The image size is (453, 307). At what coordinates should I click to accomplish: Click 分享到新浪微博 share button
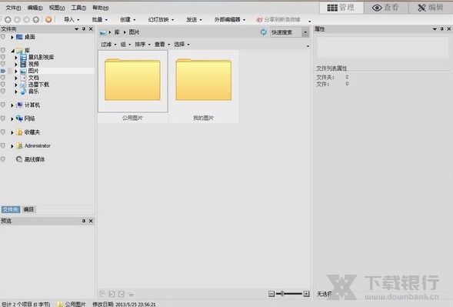(278, 20)
